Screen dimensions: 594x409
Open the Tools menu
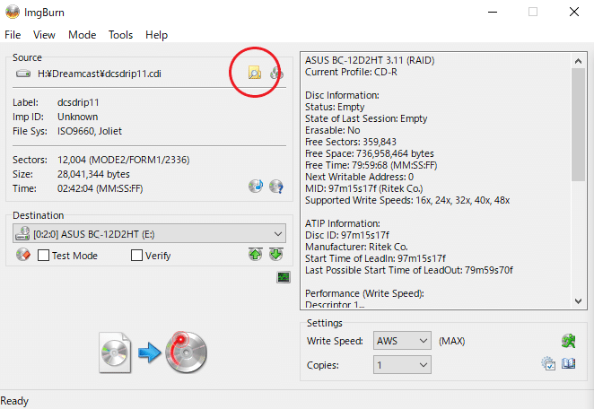[120, 35]
